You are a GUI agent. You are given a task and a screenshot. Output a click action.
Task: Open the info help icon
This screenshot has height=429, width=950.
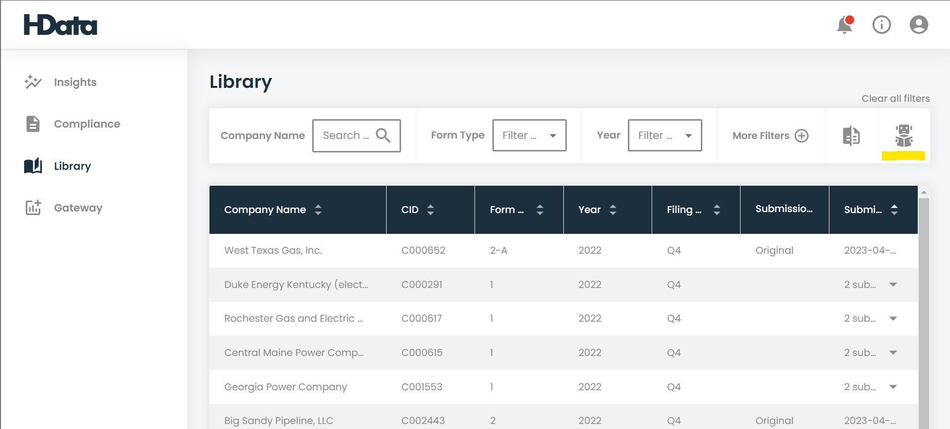pyautogui.click(x=882, y=24)
